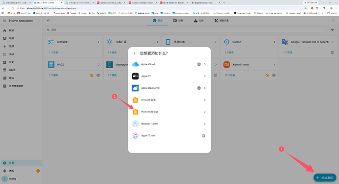
Task: Open the three-dot overflow menu top right
Action: tap(333, 21)
